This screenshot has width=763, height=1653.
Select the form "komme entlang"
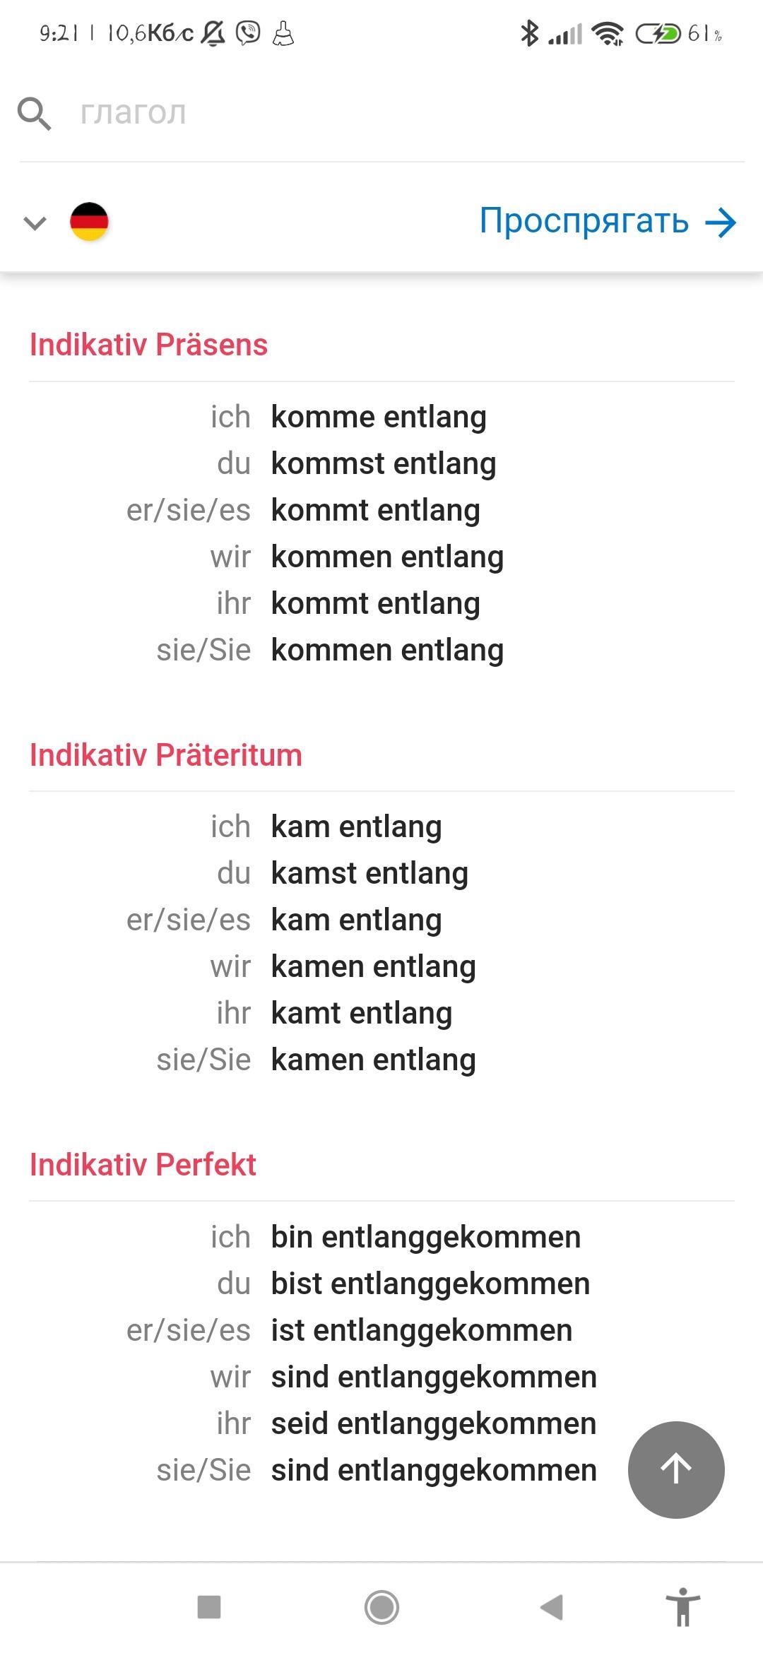pyautogui.click(x=379, y=417)
